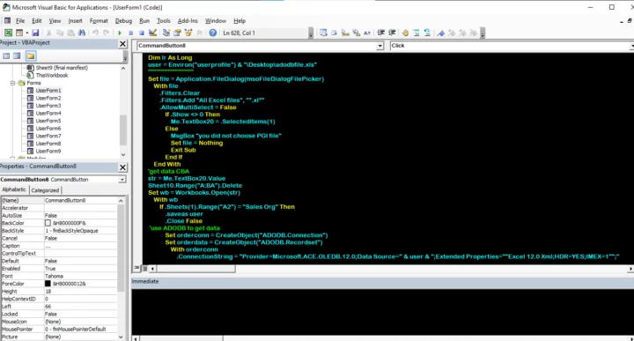The image size is (634, 341).
Task: Click the Break (pause) toolbar icon
Action: pyautogui.click(x=130, y=33)
